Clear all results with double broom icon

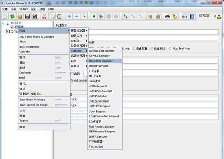click(158, 16)
